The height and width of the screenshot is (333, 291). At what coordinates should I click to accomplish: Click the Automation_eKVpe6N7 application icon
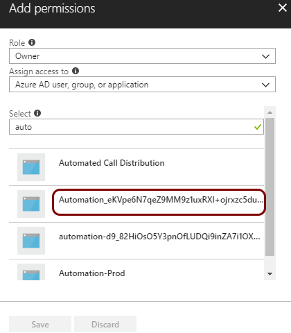pos(31,204)
